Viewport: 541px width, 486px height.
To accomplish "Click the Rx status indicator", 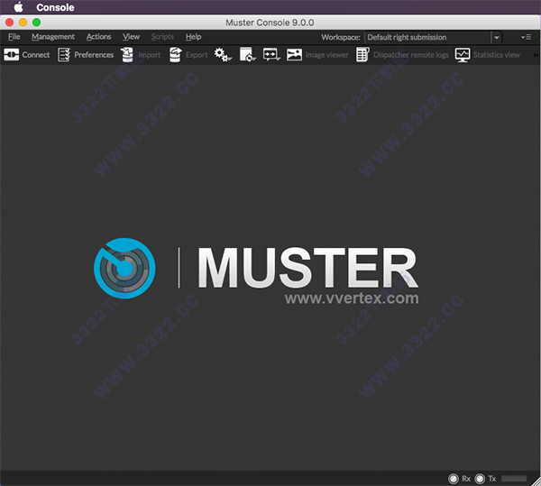I will click(x=454, y=479).
